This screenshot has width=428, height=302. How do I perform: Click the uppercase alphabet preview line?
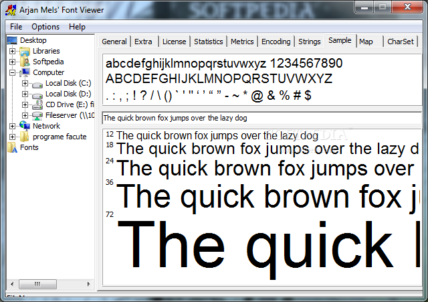pos(219,79)
